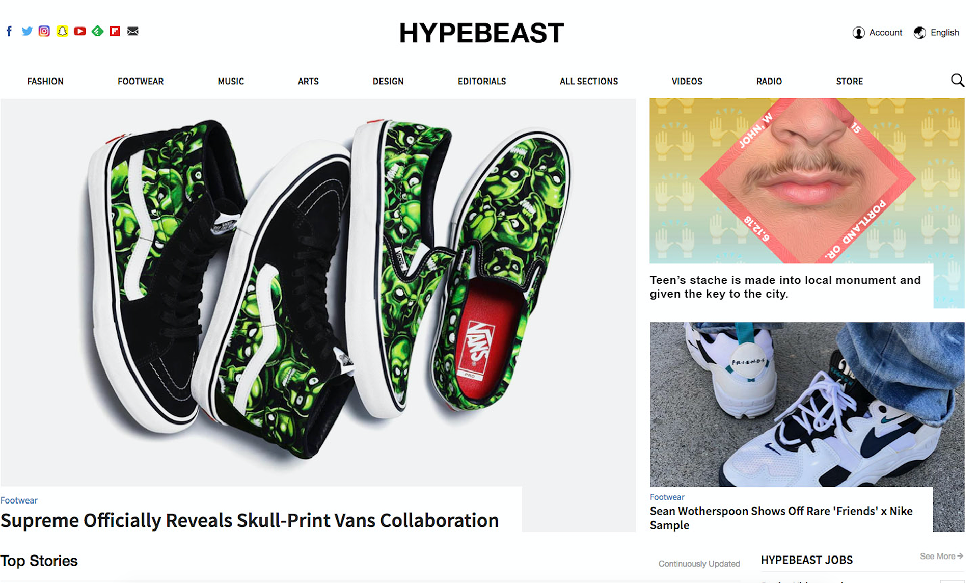Expand the ALL SECTIONS menu

pos(588,81)
